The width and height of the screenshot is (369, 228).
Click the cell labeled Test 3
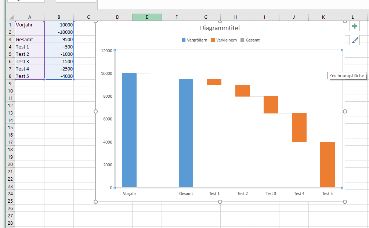pyautogui.click(x=29, y=61)
